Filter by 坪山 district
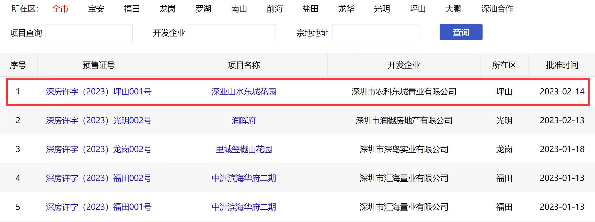Image resolution: width=595 pixels, height=222 pixels. (x=418, y=9)
